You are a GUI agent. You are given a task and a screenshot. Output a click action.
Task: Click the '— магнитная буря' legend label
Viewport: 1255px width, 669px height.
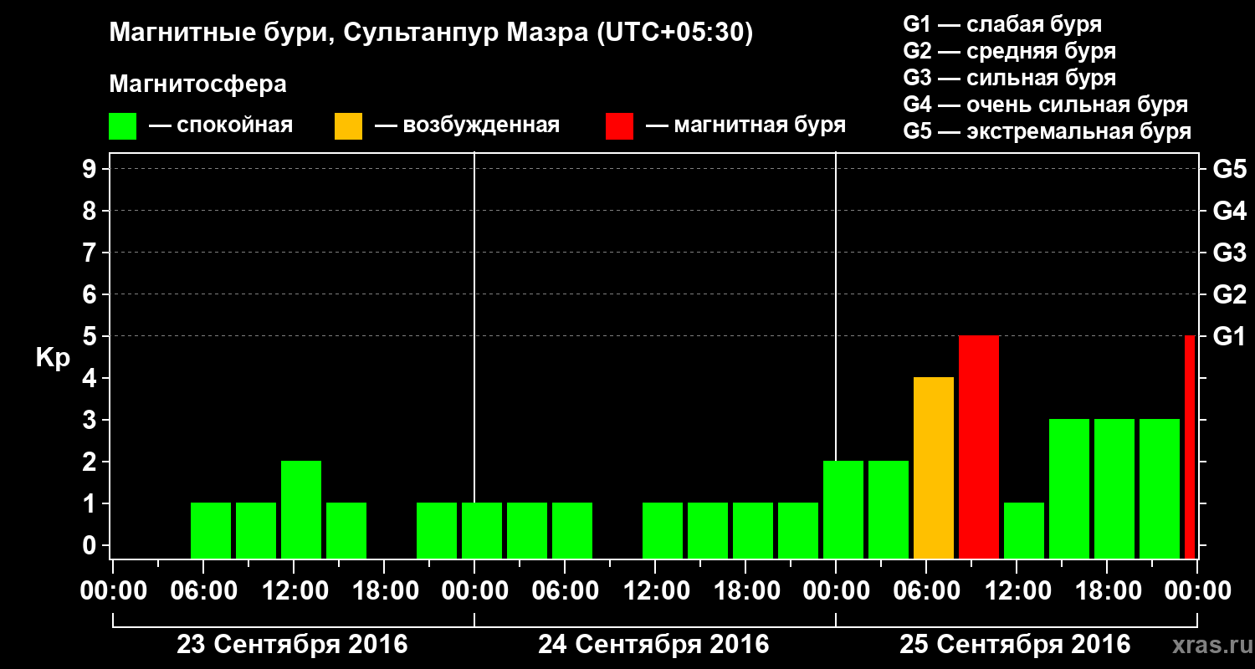(x=746, y=126)
